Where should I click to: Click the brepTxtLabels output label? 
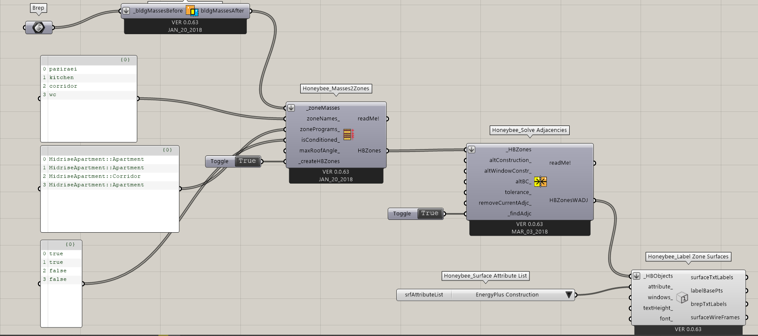coord(708,304)
